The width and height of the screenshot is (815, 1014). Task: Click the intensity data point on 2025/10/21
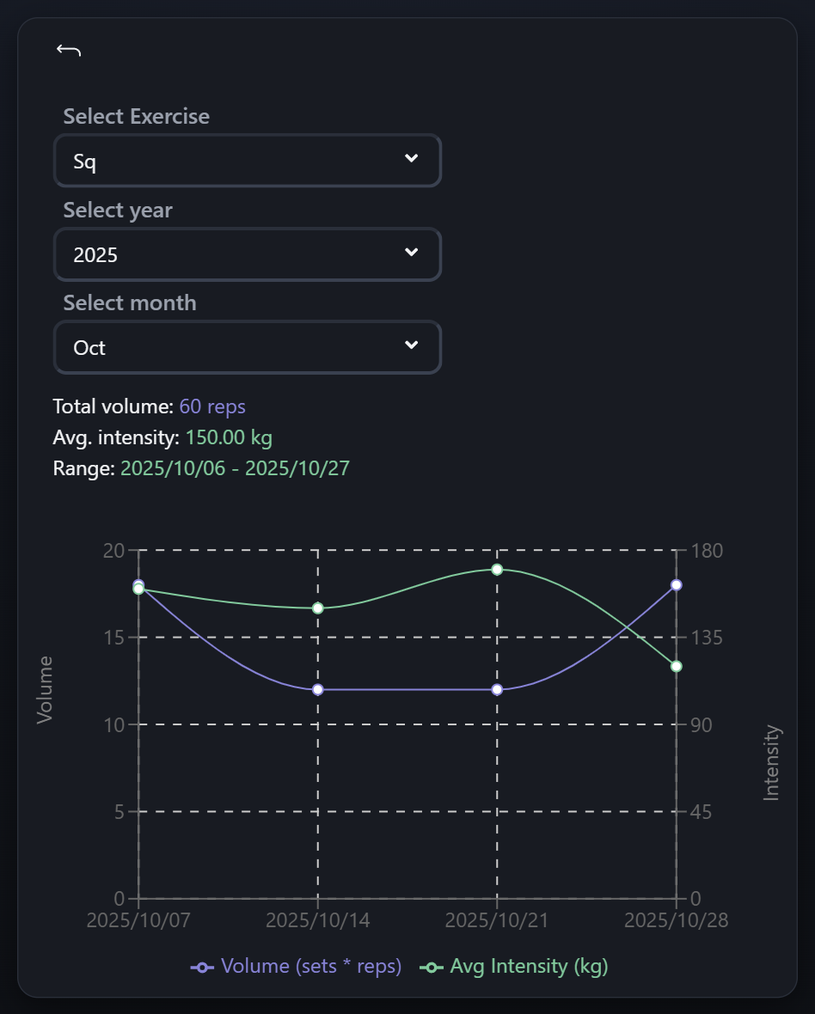tap(497, 569)
